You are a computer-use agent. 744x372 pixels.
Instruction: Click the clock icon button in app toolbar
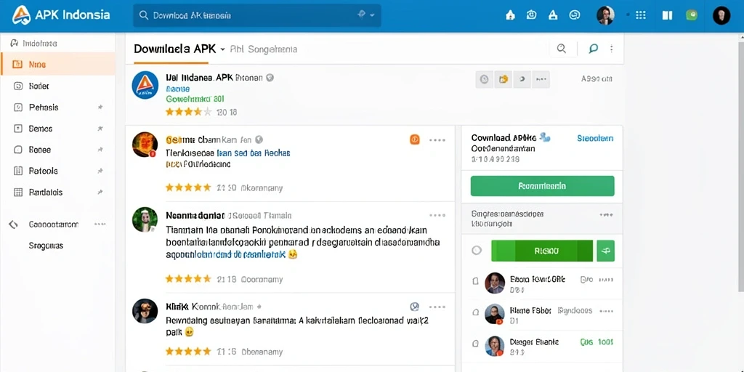[x=484, y=79]
